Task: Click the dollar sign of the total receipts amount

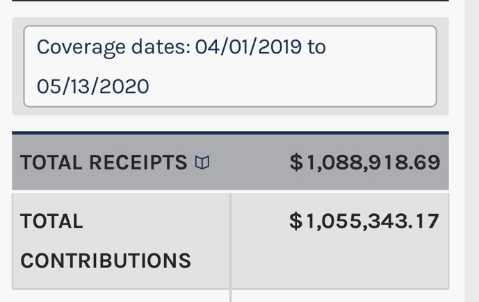Action: [x=296, y=162]
